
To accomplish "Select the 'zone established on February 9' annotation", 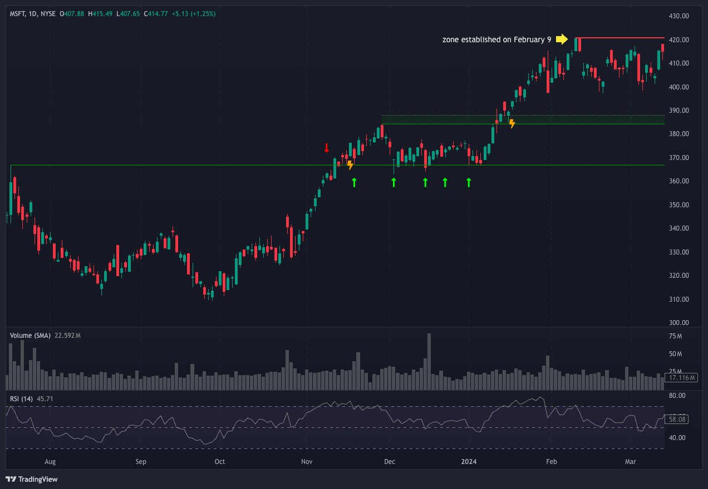I will (x=496, y=39).
